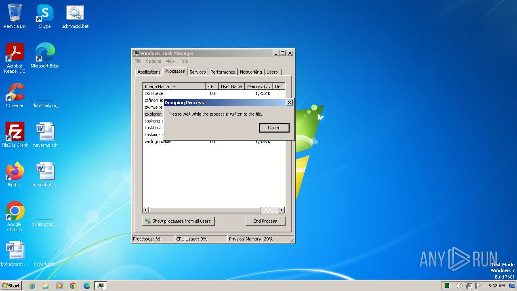
Task: Open the media player taskbar icon
Action: pyautogui.click(x=59, y=286)
